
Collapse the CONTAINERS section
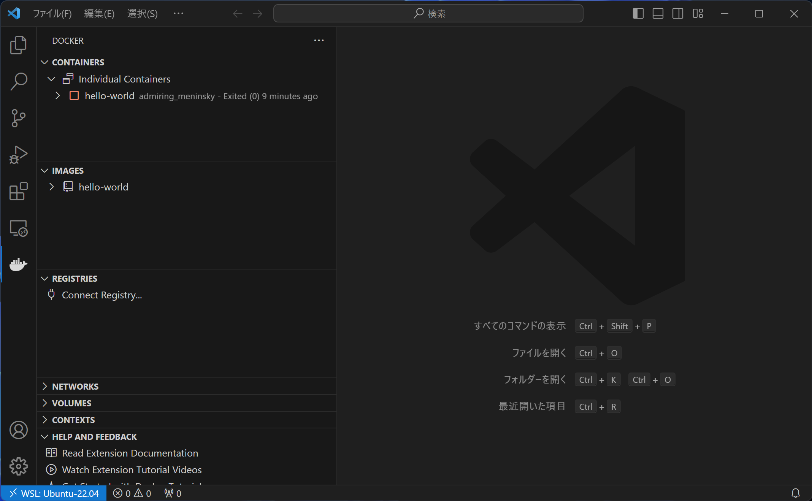[x=44, y=62]
